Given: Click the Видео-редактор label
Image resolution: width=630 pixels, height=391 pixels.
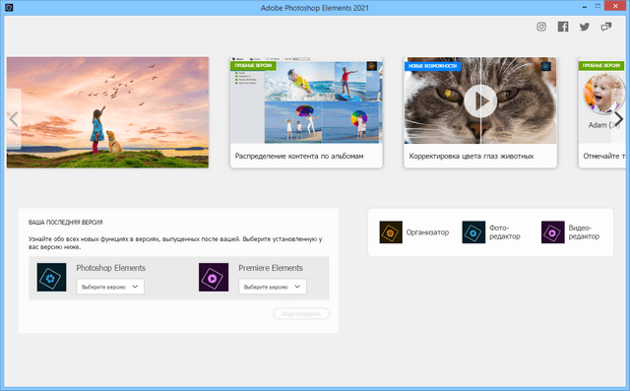Looking at the screenshot, I should tap(584, 232).
